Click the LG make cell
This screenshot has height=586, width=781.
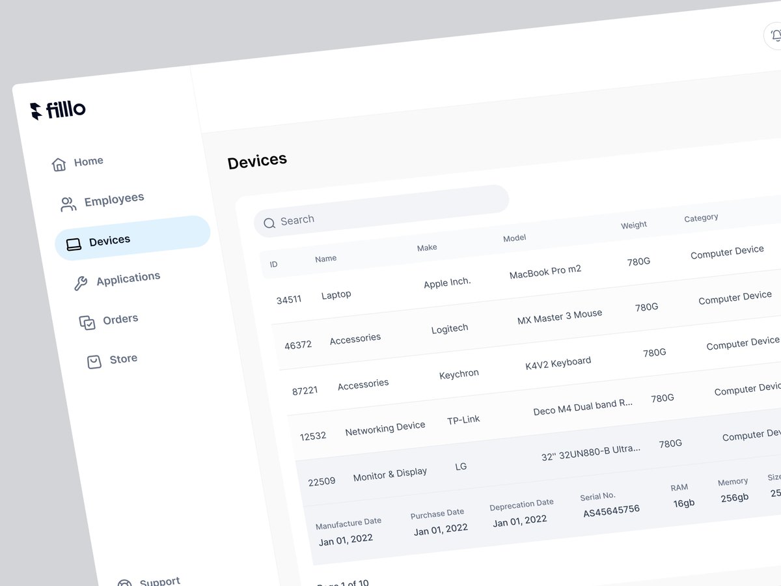tap(461, 466)
